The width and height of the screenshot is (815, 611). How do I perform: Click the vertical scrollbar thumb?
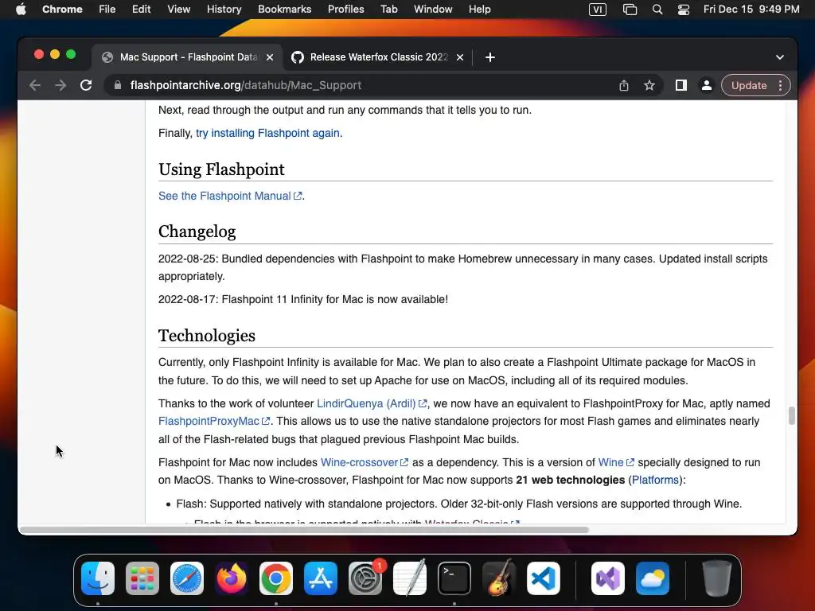(792, 415)
